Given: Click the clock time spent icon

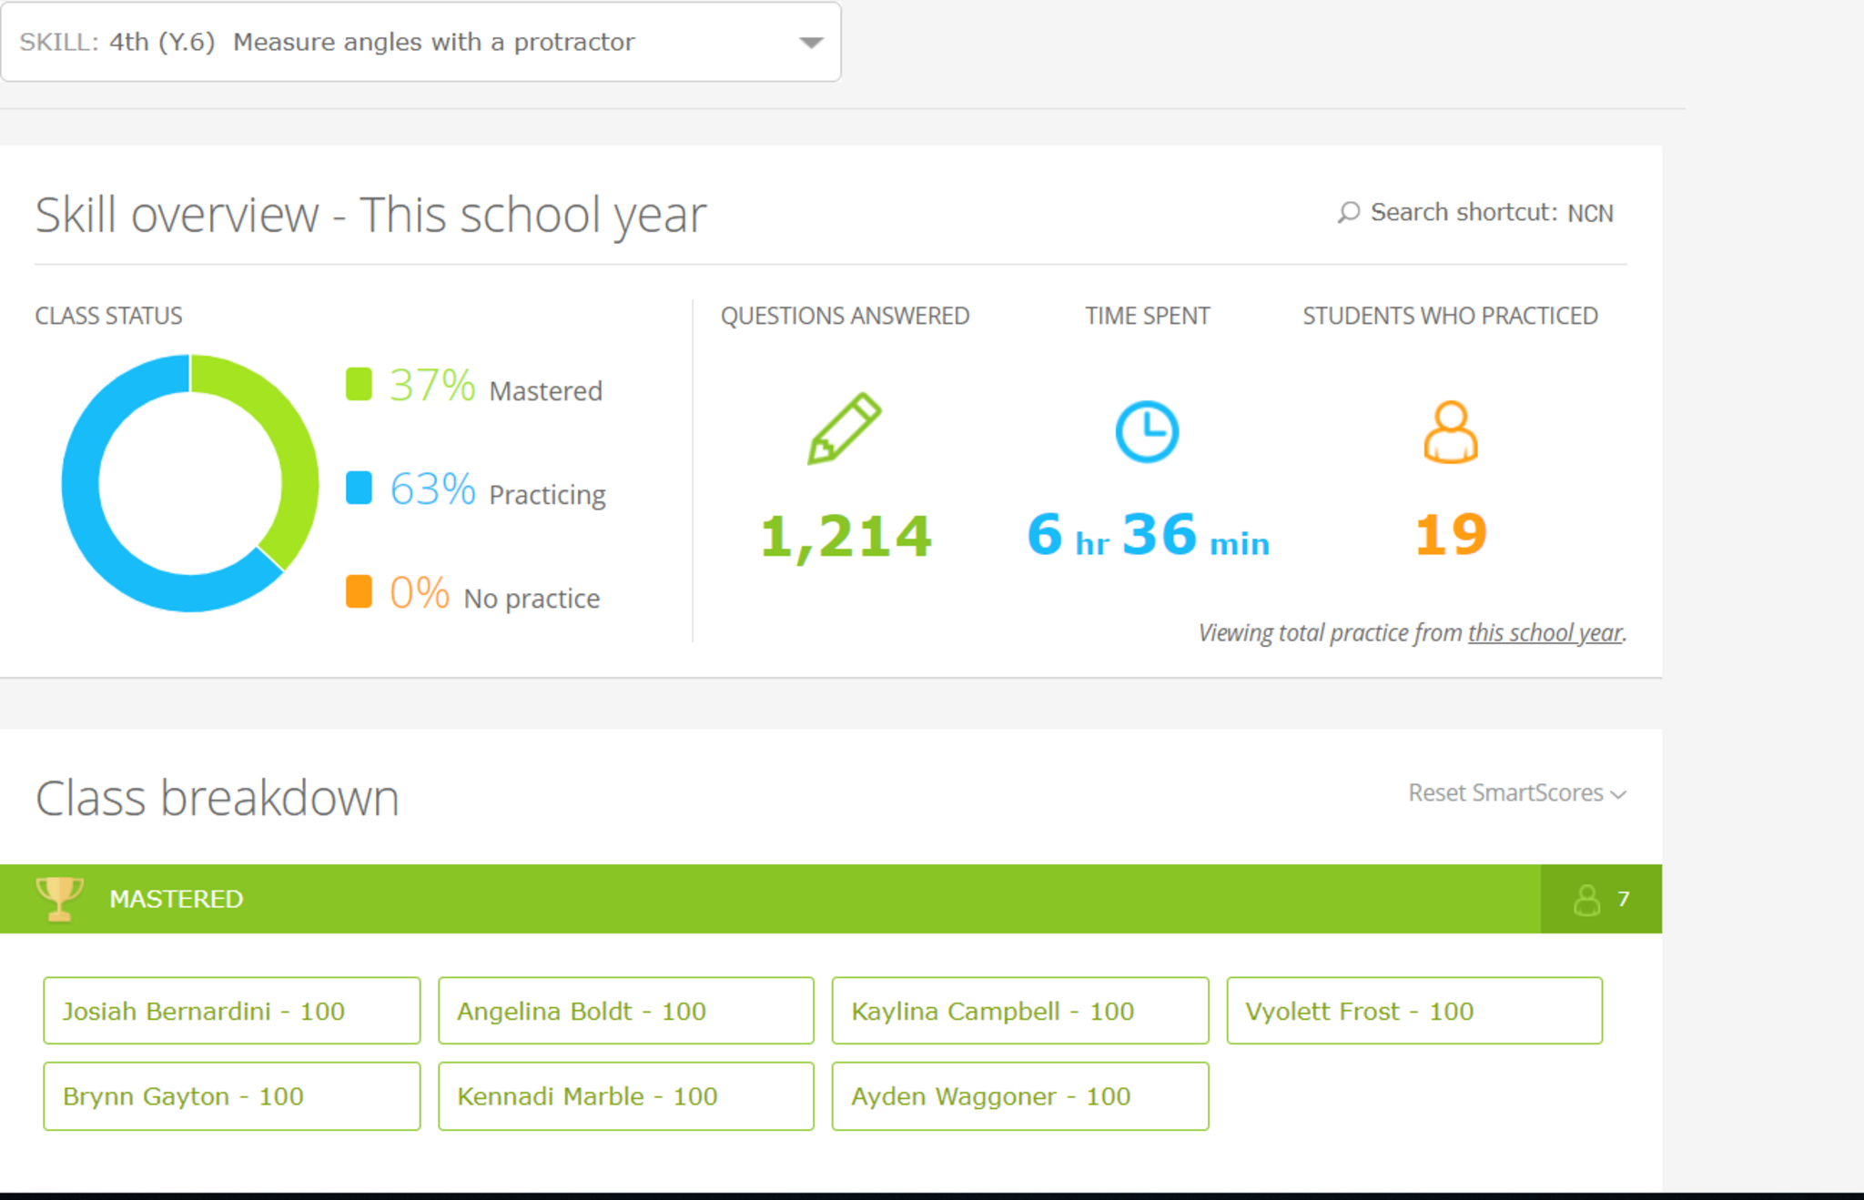Looking at the screenshot, I should point(1147,431).
